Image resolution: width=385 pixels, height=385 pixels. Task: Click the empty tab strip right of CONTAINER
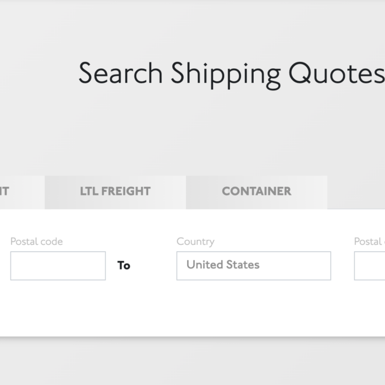(356, 191)
